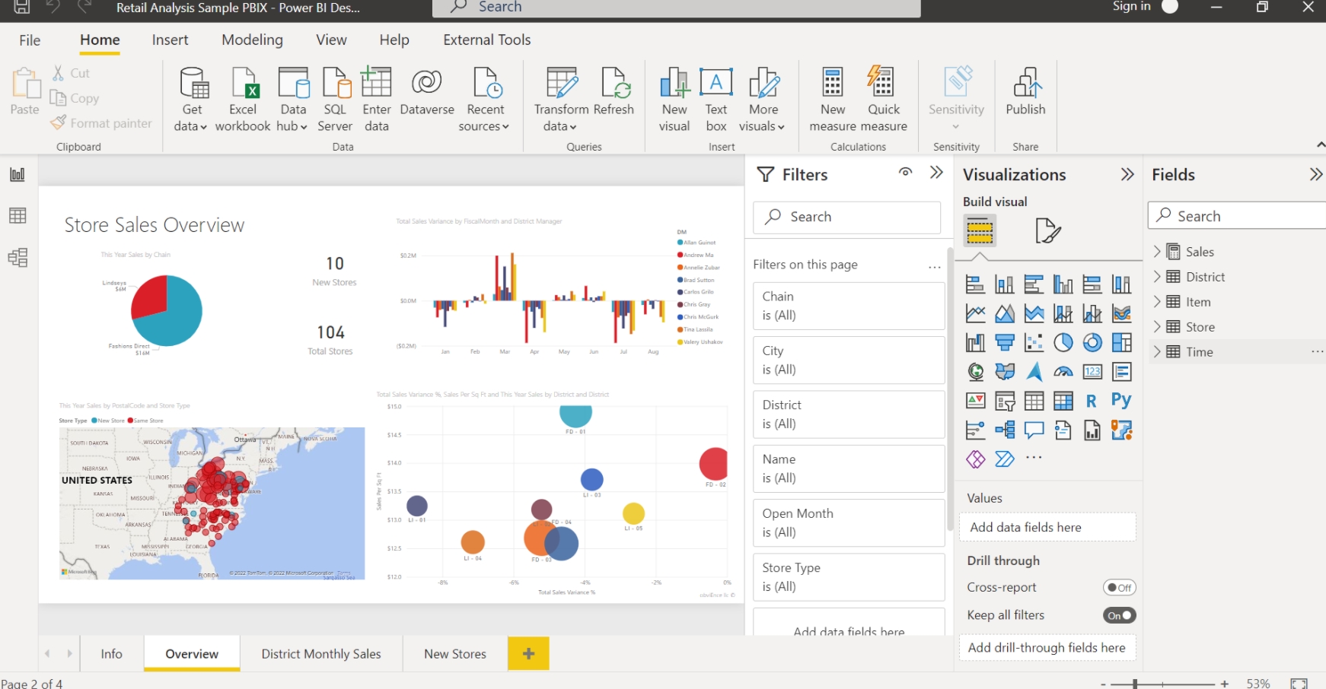This screenshot has height=689, width=1326.
Task: Add a decomposition tree visual
Action: [1005, 430]
